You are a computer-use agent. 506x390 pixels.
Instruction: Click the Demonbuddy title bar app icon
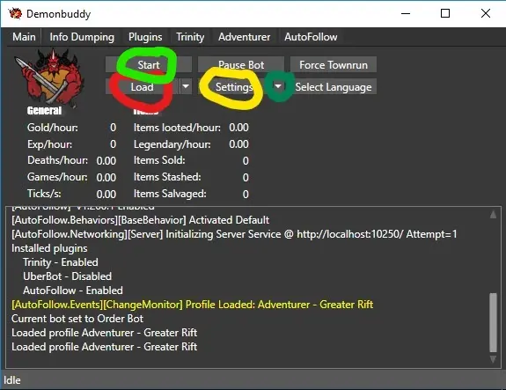[15, 13]
